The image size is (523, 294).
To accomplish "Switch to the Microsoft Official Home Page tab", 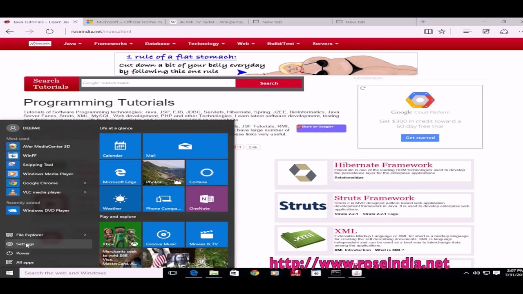I will click(x=124, y=22).
